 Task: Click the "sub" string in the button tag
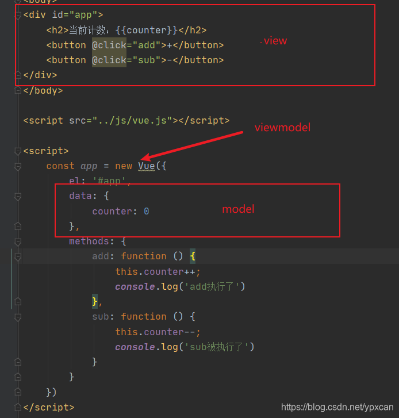tap(147, 60)
